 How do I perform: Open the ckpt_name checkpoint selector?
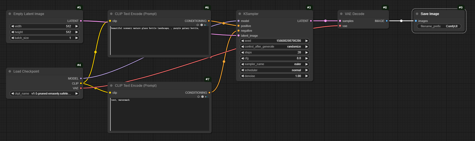(45, 94)
